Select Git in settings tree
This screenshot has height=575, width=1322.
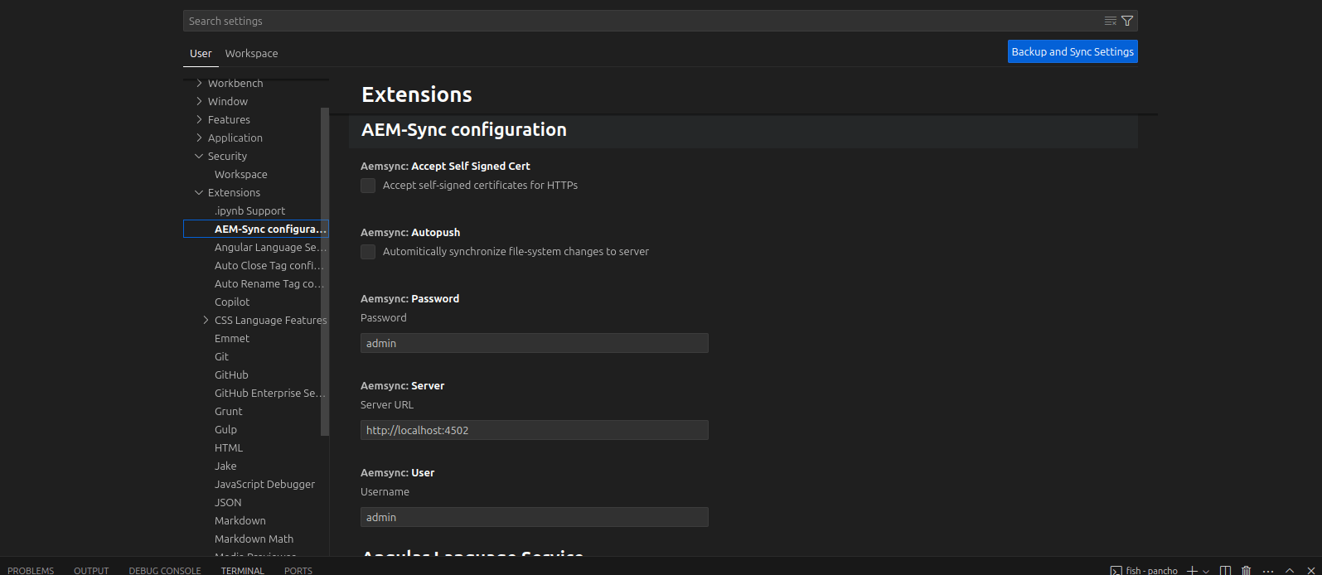pos(221,356)
